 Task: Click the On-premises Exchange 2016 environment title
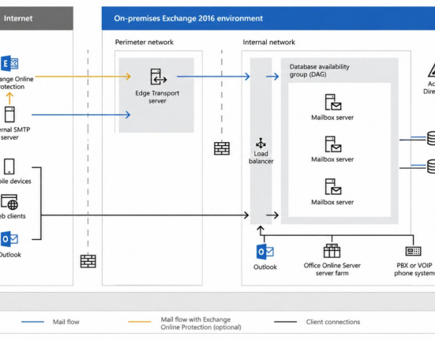[189, 19]
